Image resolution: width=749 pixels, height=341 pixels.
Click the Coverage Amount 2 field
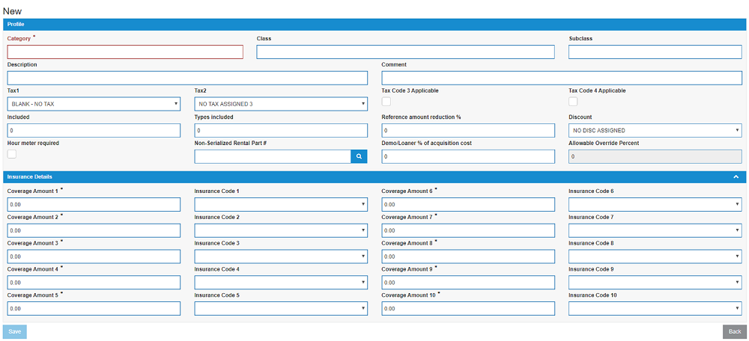tap(94, 230)
